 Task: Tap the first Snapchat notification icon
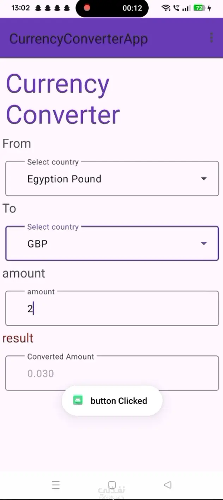click(x=38, y=8)
